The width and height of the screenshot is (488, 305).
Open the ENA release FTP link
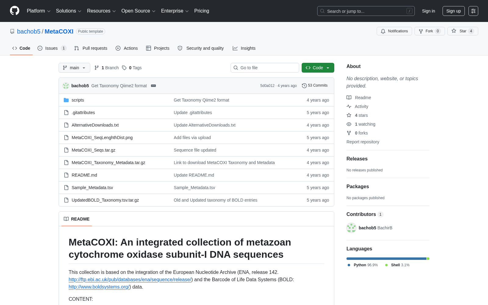click(130, 279)
